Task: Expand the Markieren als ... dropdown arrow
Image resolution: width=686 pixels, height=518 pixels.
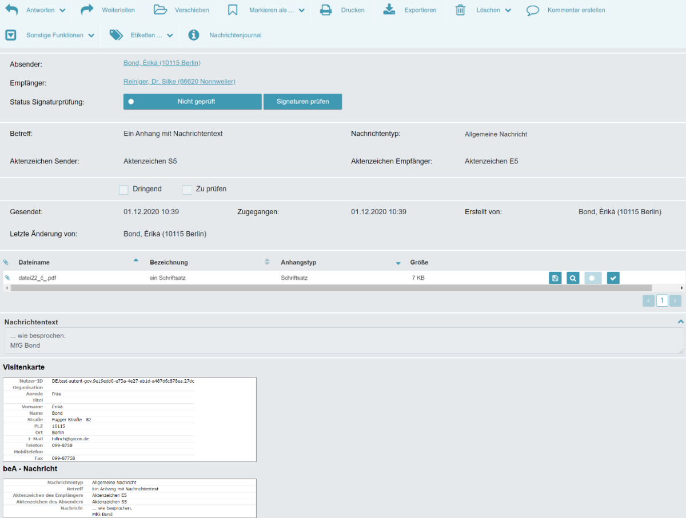Action: tap(302, 10)
